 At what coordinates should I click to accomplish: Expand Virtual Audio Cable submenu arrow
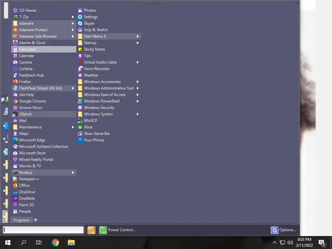tap(137, 62)
